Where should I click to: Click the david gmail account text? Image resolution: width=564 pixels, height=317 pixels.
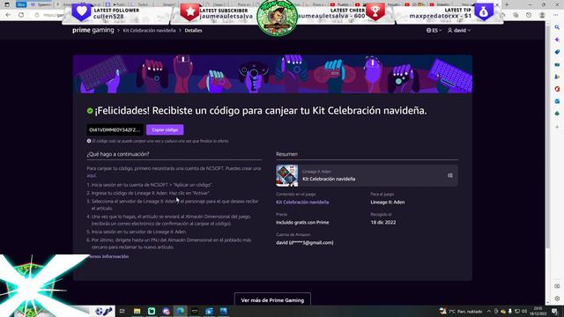coord(304,243)
